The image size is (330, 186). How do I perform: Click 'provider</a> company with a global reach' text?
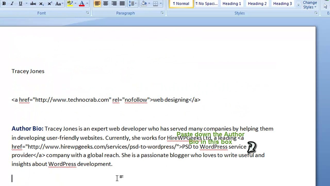coord(66,155)
